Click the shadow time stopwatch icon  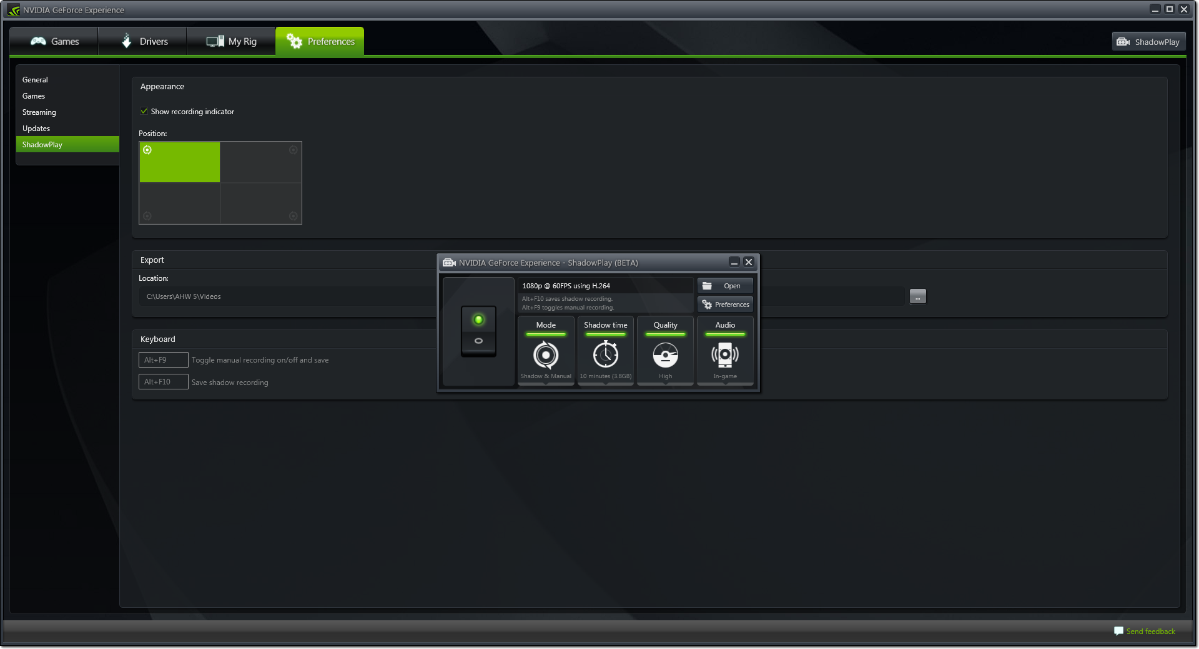(606, 354)
